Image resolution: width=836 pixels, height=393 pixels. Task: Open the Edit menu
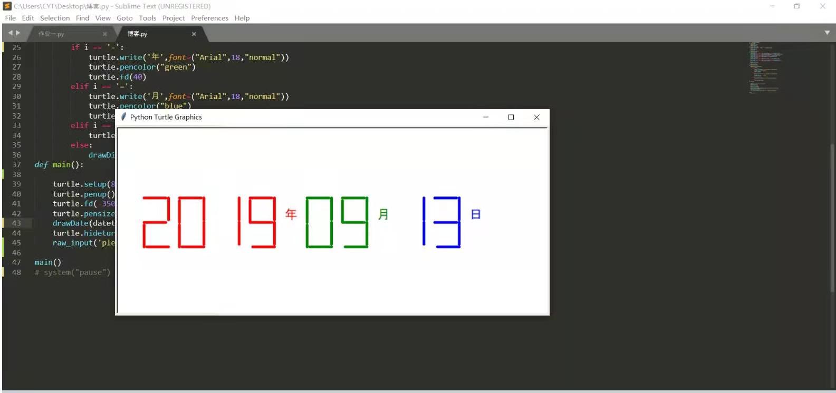(28, 18)
